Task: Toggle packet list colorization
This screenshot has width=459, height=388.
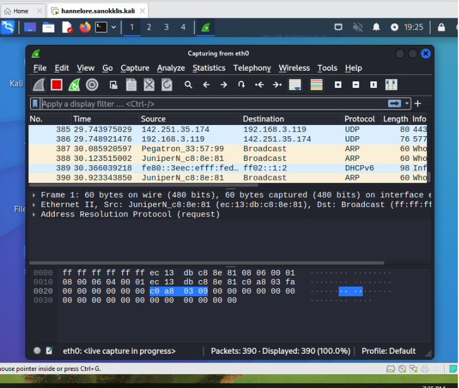Action: pyautogui.click(x=316, y=85)
